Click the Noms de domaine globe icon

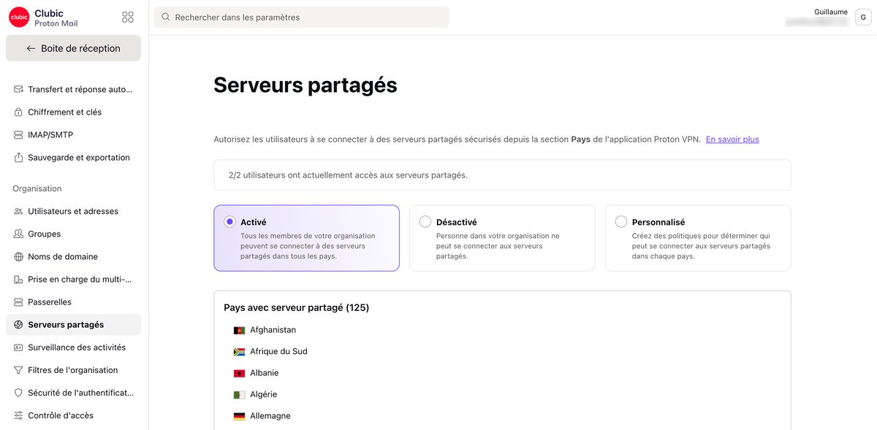pyautogui.click(x=18, y=256)
